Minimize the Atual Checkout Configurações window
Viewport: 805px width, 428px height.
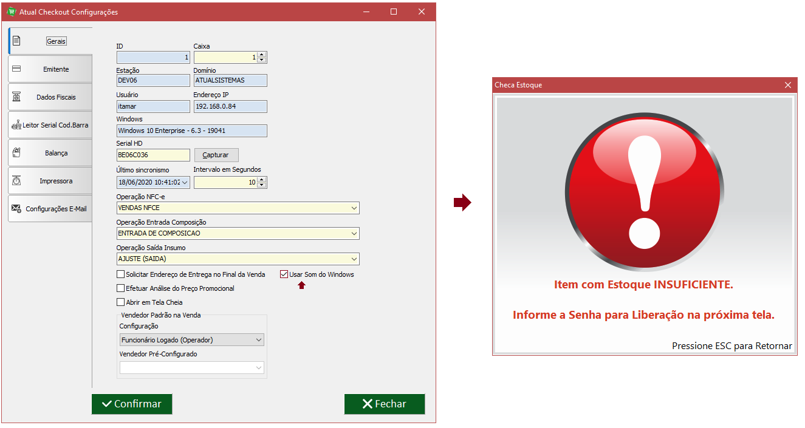point(366,12)
